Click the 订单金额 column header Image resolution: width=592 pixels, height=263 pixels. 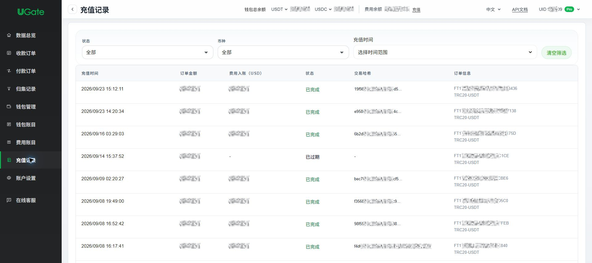point(189,73)
